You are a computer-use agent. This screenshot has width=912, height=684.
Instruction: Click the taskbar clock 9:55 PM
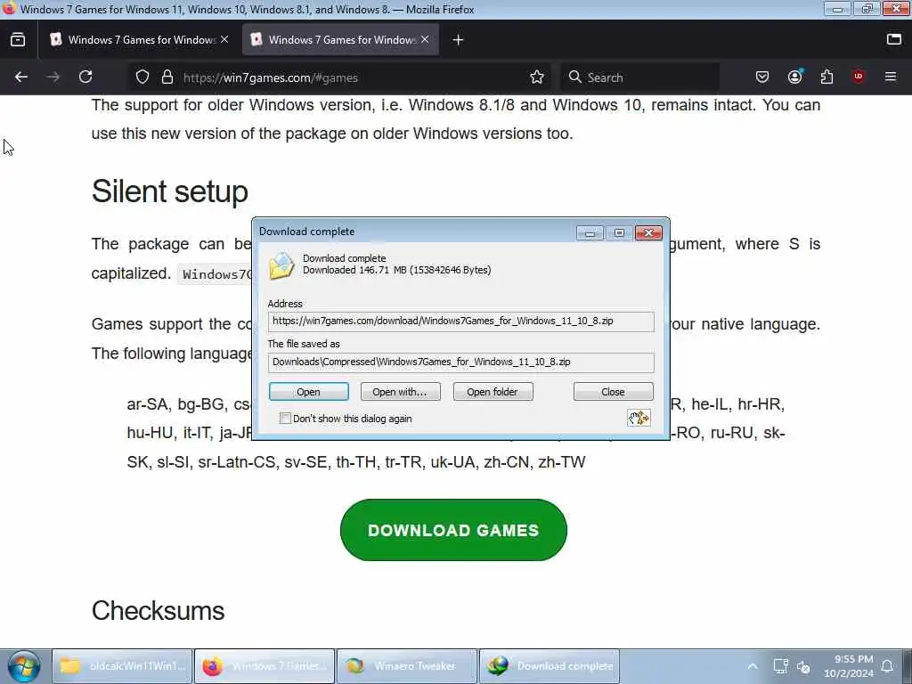coord(849,666)
